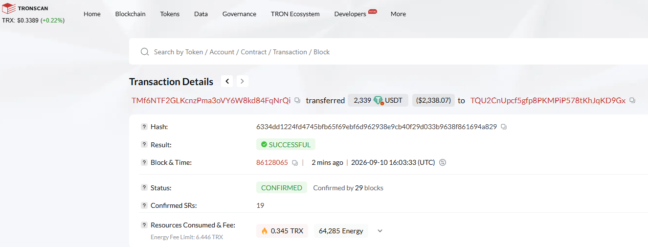
Task: Open the Data menu
Action: [x=201, y=14]
